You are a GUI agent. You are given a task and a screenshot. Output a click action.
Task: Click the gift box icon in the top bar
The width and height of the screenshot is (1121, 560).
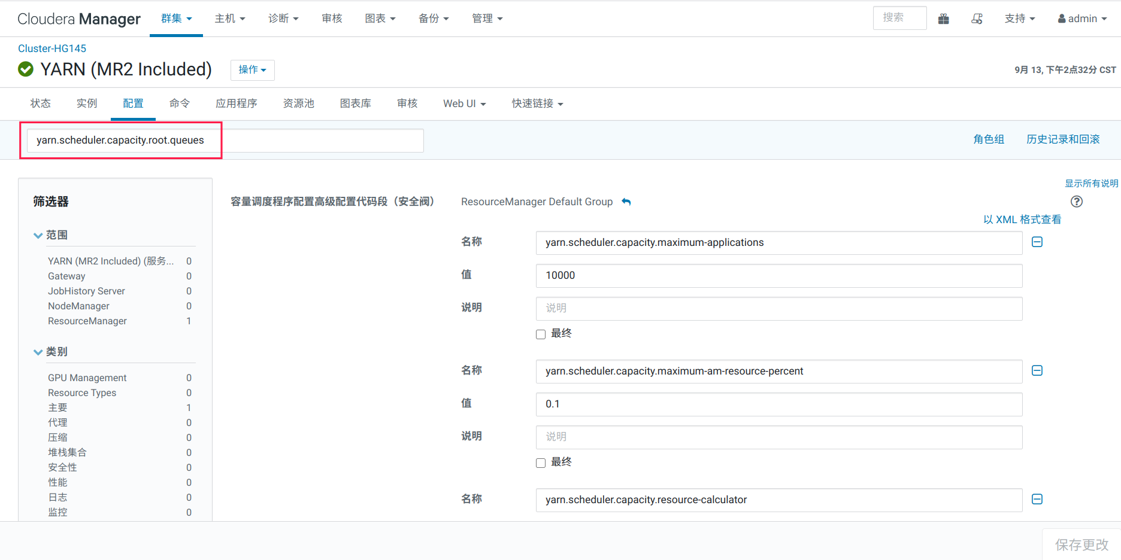[x=944, y=19]
